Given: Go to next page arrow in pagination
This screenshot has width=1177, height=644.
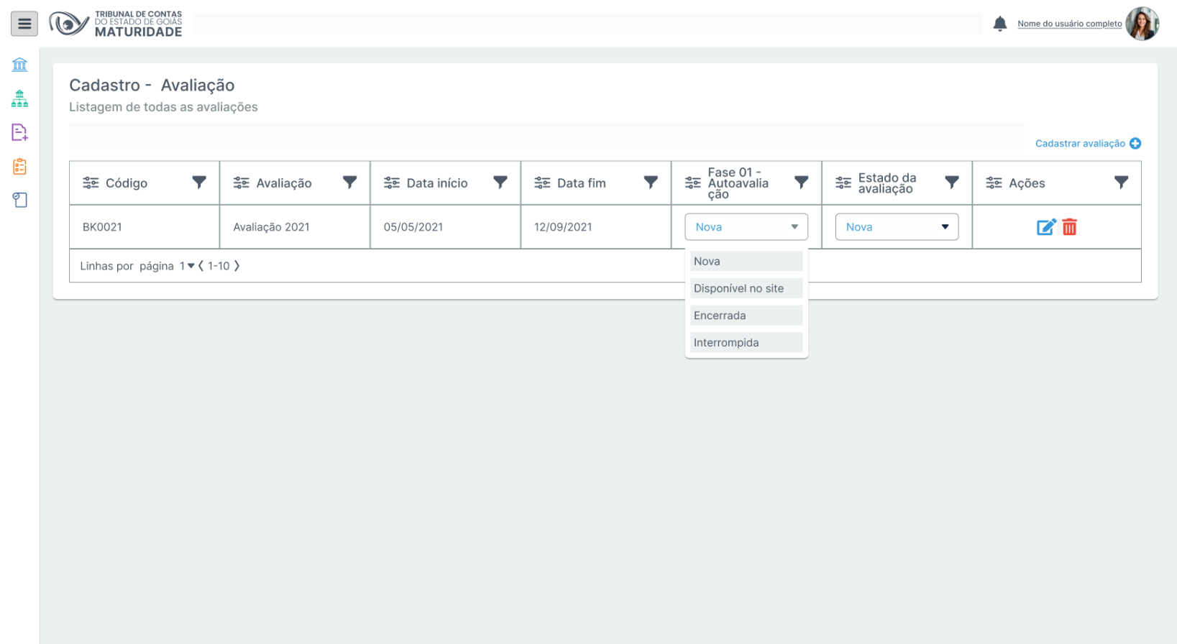Looking at the screenshot, I should coord(237,266).
